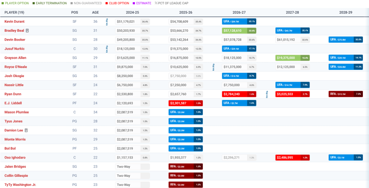Sort by the Player (19) column header

pyautogui.click(x=14, y=12)
